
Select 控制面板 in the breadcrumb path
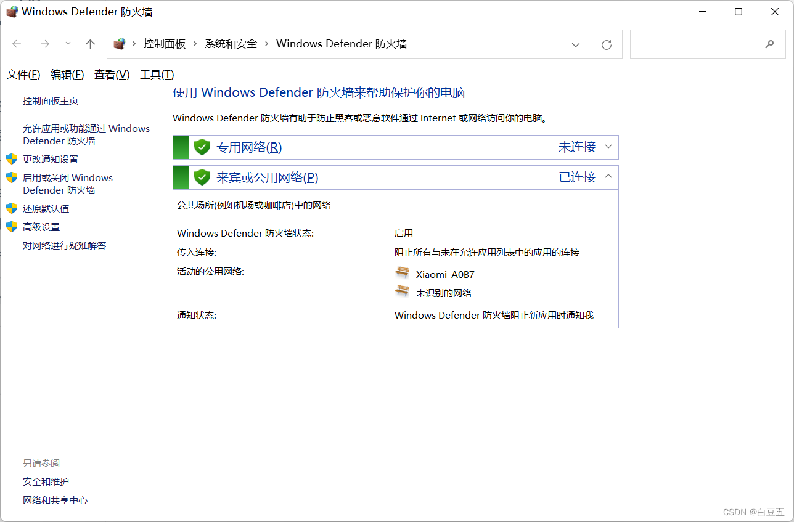point(165,44)
